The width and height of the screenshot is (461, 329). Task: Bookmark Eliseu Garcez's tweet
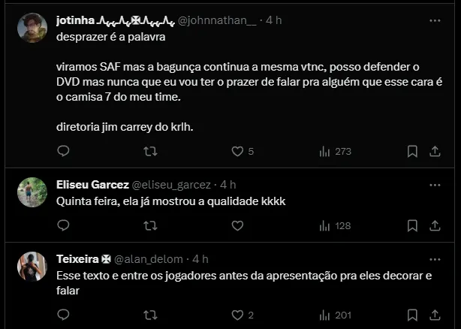point(412,225)
